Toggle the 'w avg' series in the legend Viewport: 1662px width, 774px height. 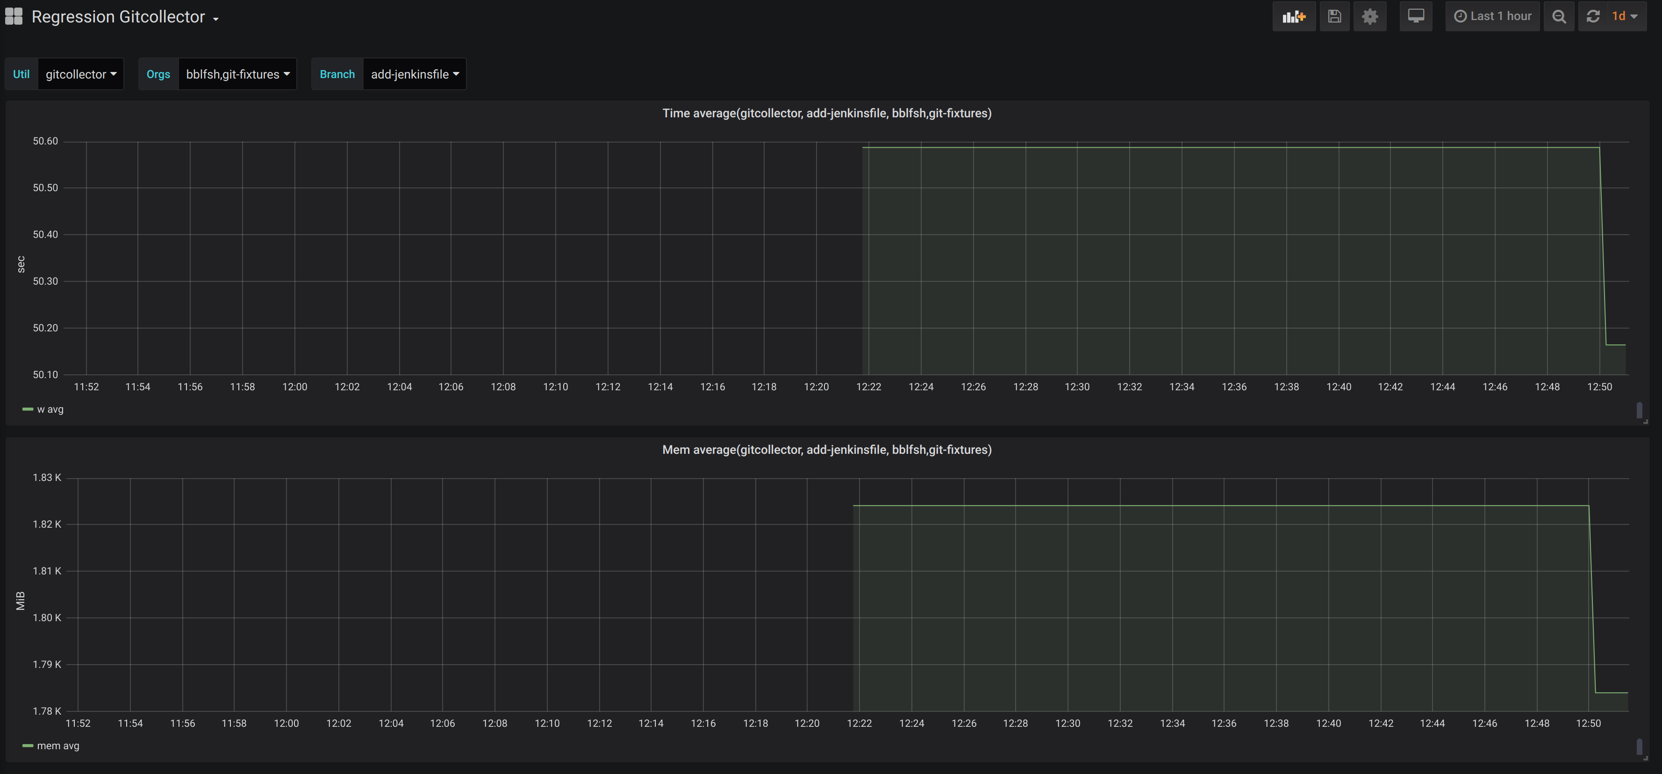tap(50, 409)
